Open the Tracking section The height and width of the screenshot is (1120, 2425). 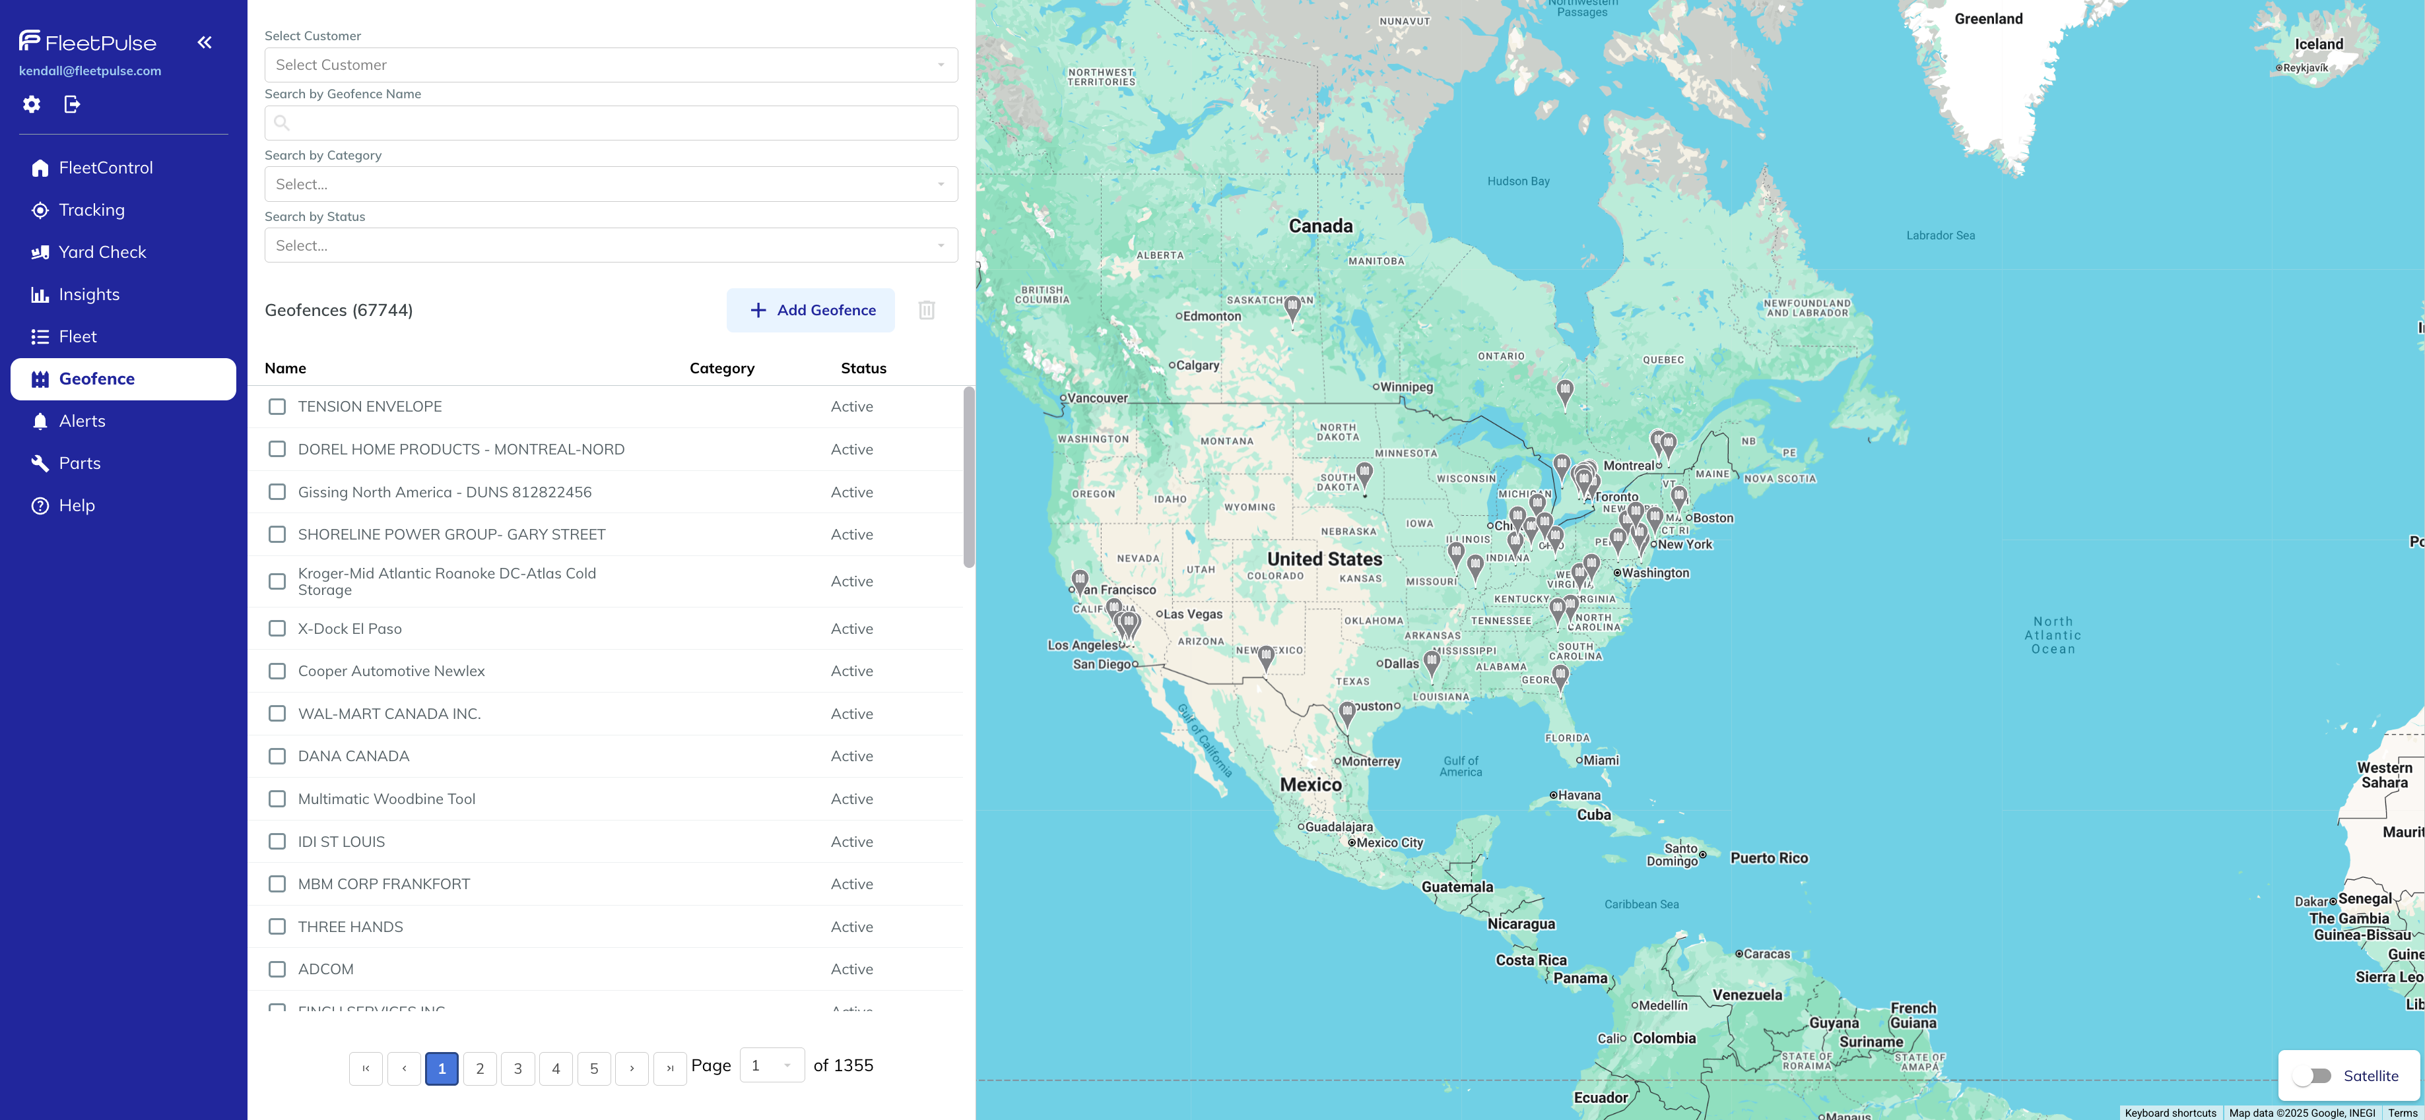(91, 210)
